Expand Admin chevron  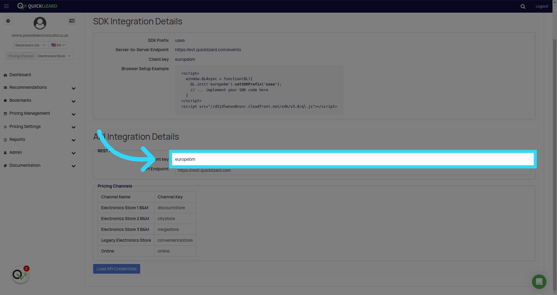(x=74, y=153)
